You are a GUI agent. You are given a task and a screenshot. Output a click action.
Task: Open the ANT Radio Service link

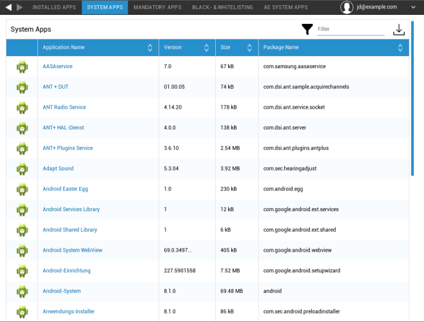click(x=64, y=108)
